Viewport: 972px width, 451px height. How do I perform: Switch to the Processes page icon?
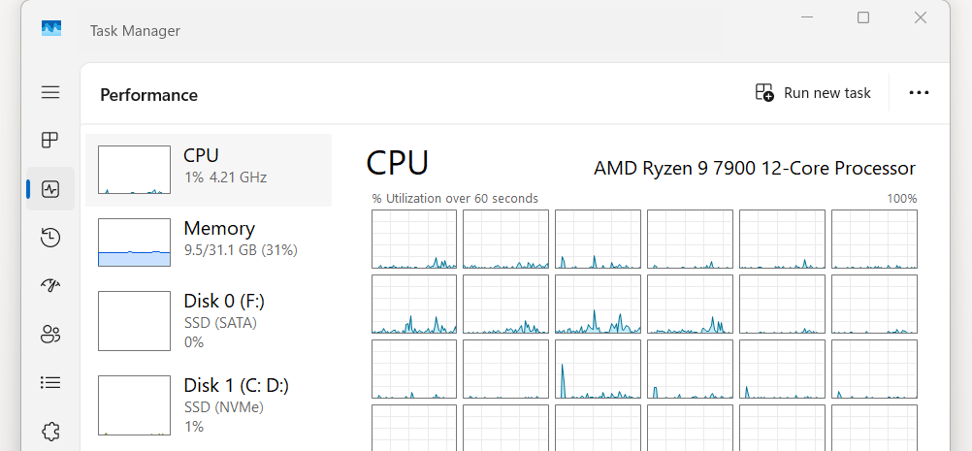pos(50,141)
